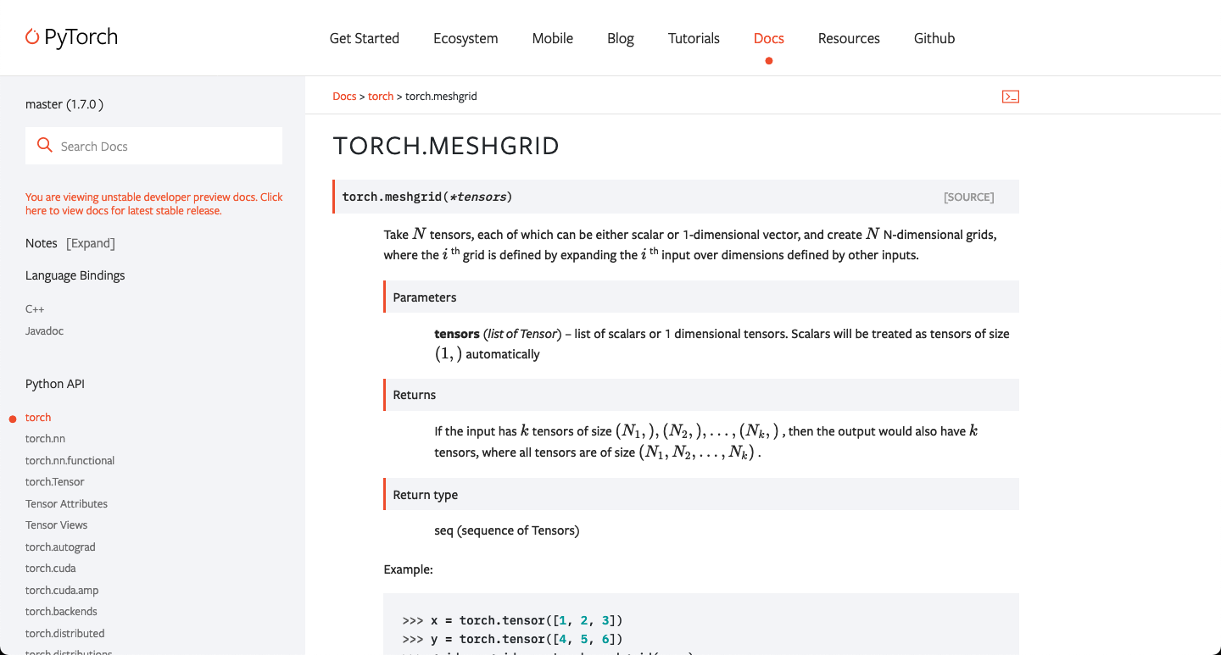Open the Blog link in the navbar
1221x655 pixels.
click(x=621, y=38)
